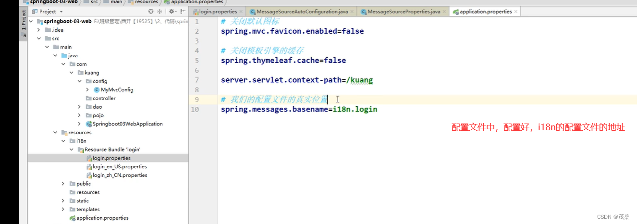Click the collapse all icon in Project panel
This screenshot has width=637, height=224.
pos(160,11)
